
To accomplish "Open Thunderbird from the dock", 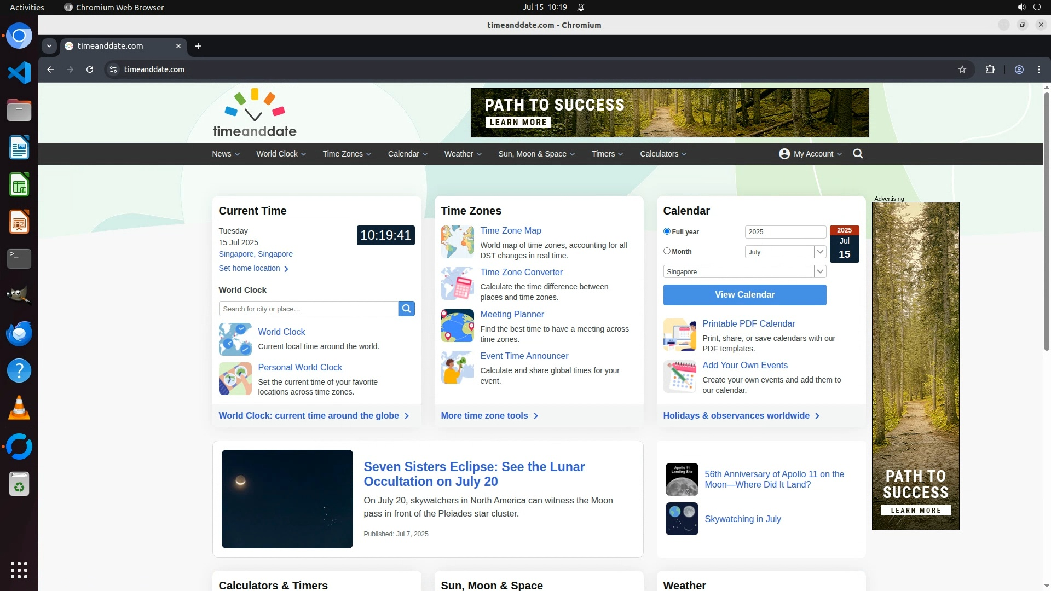I will click(x=19, y=334).
